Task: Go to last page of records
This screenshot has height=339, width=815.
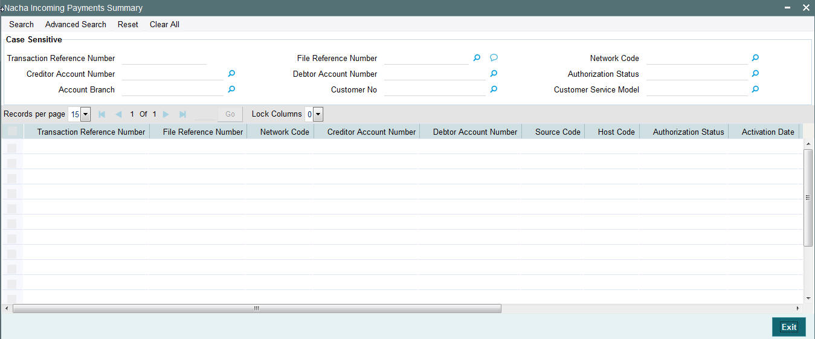Action: click(182, 114)
